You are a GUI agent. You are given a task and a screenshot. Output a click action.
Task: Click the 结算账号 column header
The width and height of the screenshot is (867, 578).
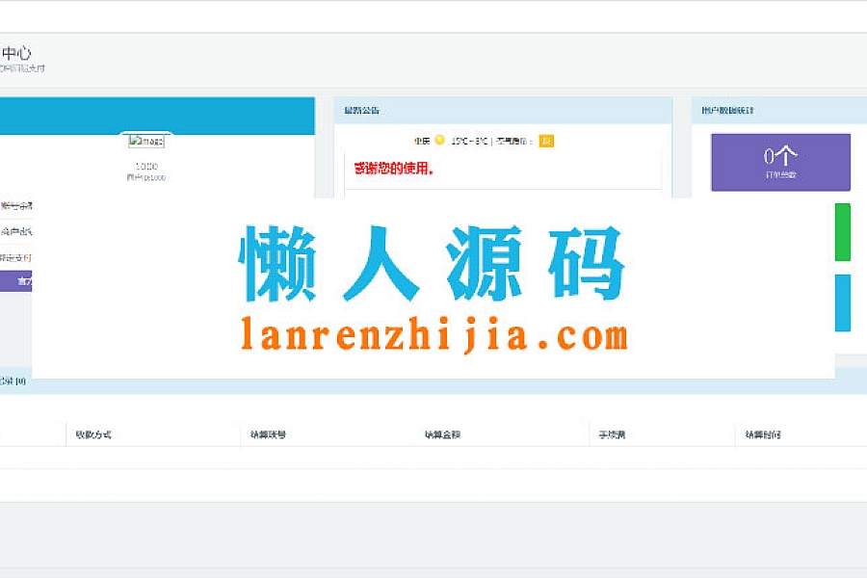[268, 434]
